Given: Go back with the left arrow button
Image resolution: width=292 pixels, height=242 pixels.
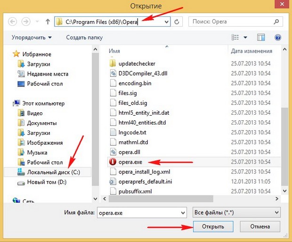Looking at the screenshot, I should click(x=12, y=22).
